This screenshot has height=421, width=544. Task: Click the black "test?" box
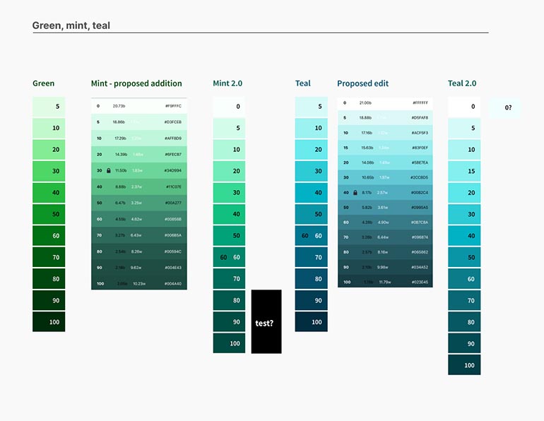coord(266,322)
